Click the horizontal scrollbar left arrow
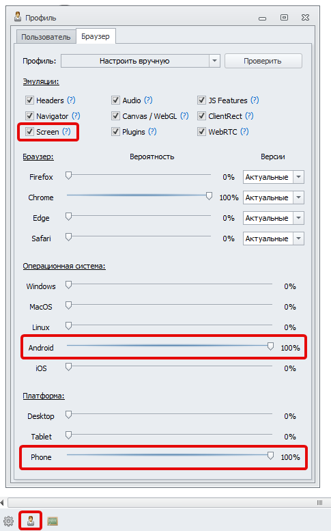This screenshot has height=531, width=331. pyautogui.click(x=2, y=502)
